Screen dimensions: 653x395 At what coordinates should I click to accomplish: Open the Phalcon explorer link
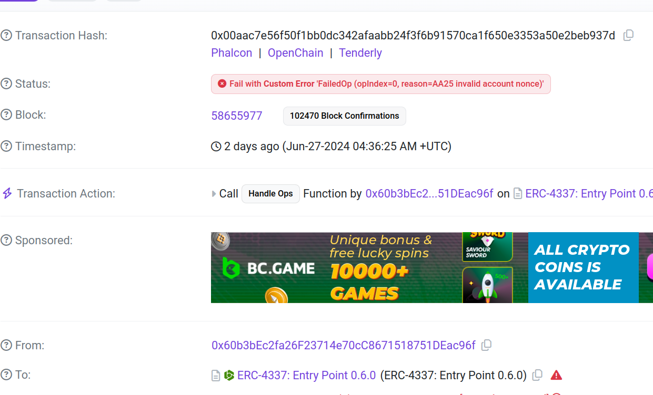(x=232, y=53)
